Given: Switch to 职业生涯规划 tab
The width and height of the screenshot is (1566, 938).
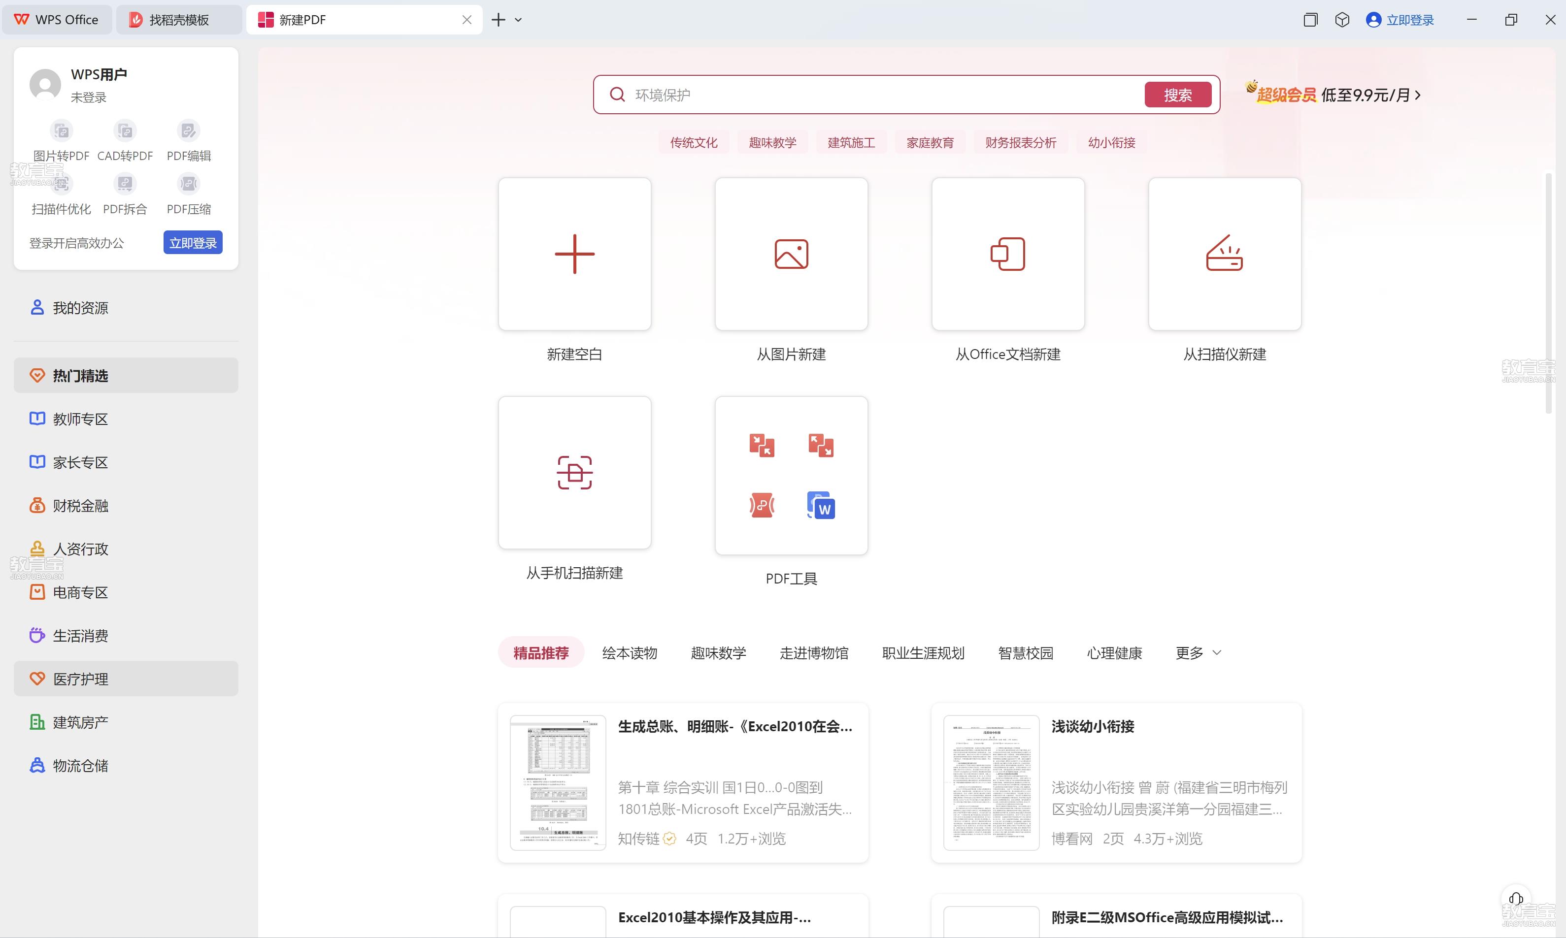Looking at the screenshot, I should click(x=923, y=653).
